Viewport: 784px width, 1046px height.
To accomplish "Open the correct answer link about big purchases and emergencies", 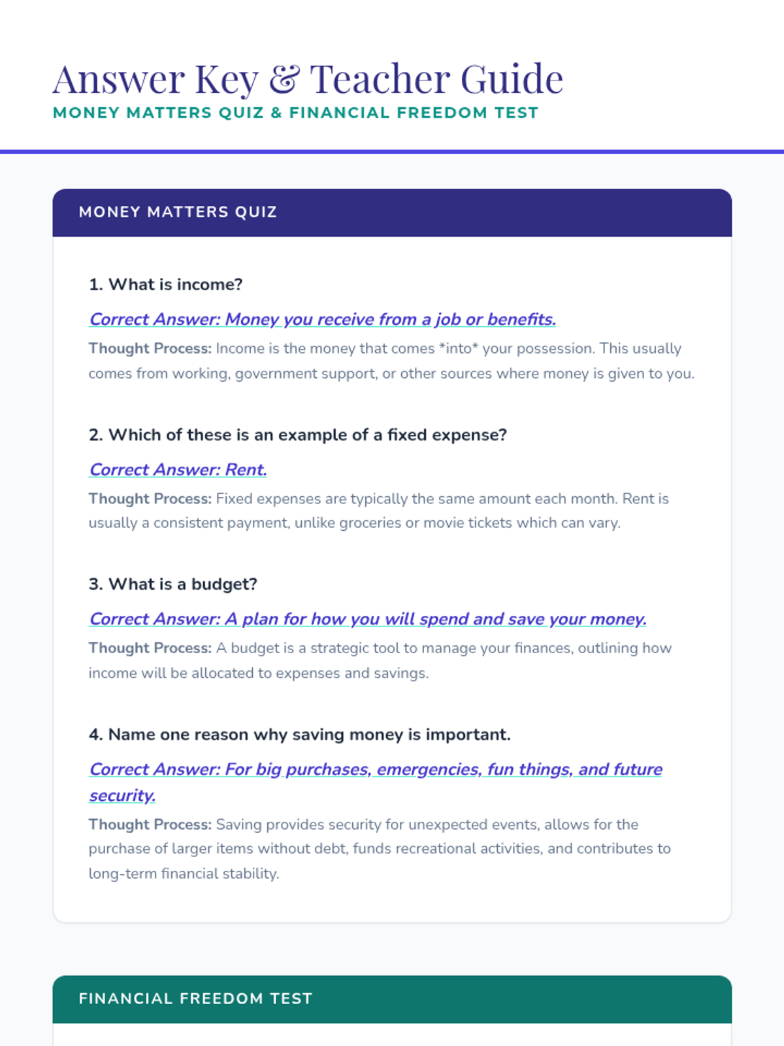I will 375,769.
